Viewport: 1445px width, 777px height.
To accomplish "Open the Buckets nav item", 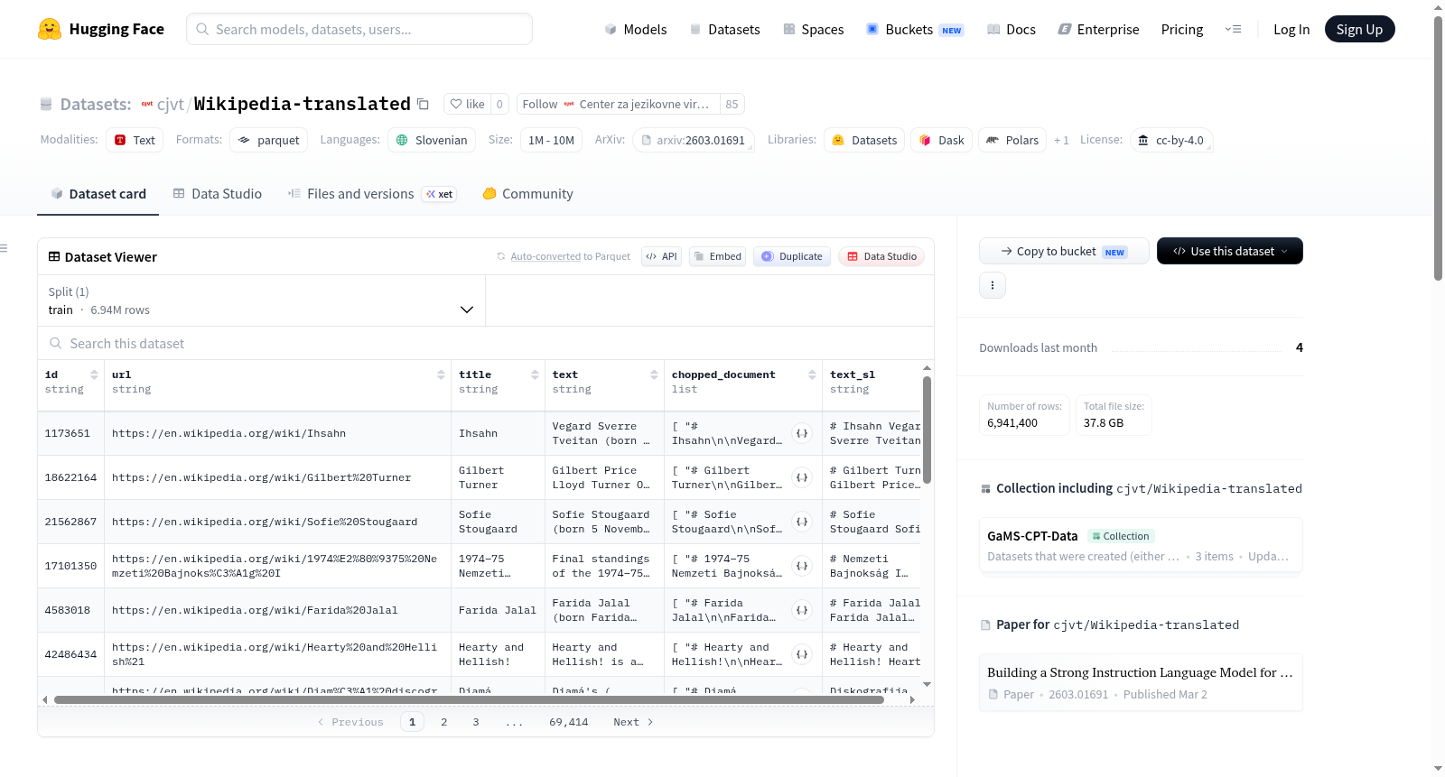I will [x=915, y=29].
